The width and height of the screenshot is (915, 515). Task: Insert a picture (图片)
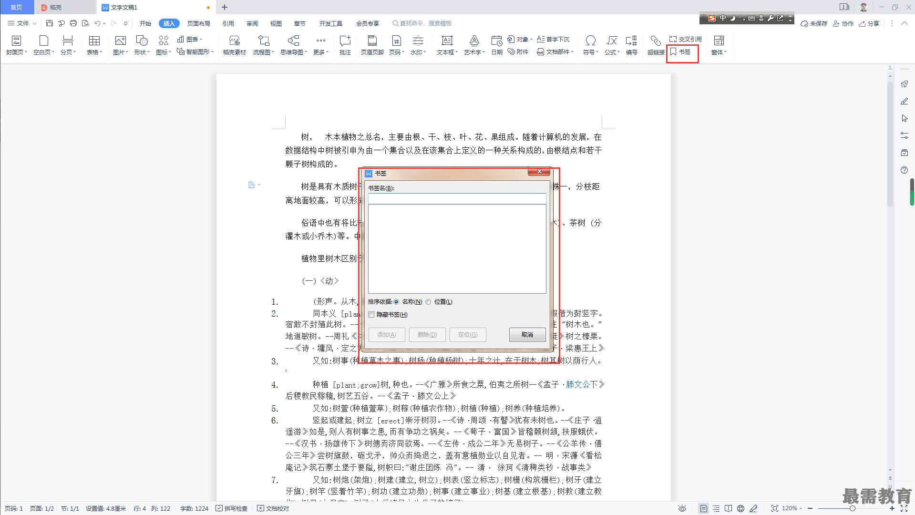tap(120, 45)
